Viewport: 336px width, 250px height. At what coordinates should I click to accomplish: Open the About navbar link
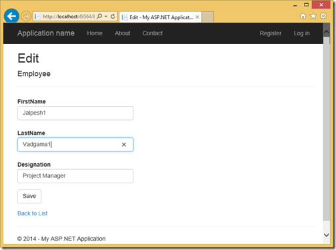point(123,33)
